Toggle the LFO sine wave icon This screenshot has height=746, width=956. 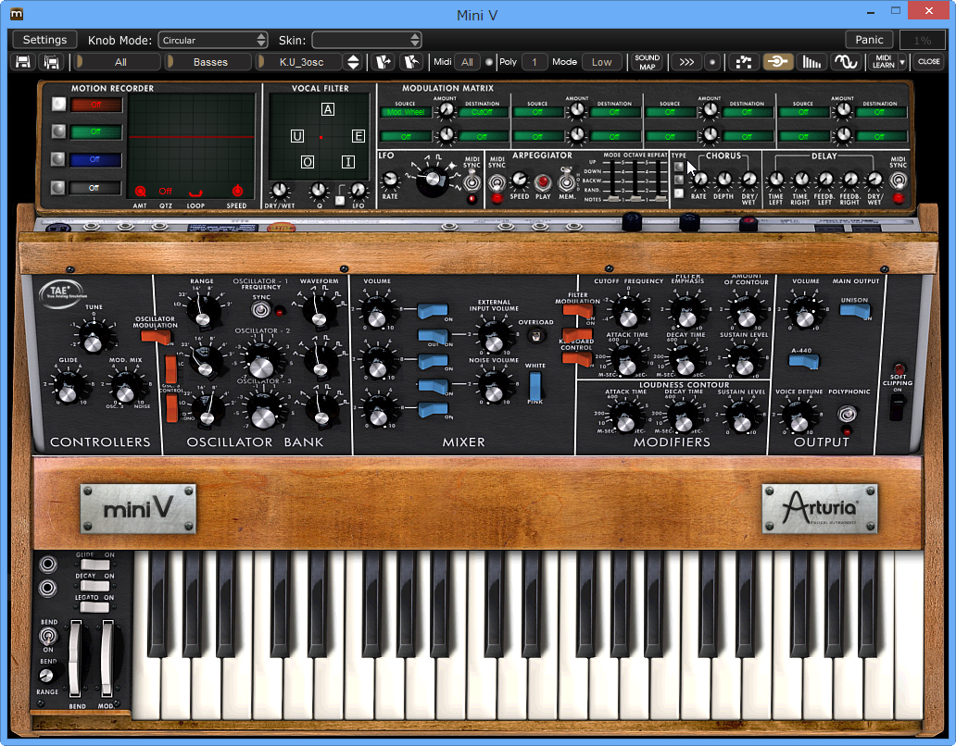pyautogui.click(x=846, y=61)
